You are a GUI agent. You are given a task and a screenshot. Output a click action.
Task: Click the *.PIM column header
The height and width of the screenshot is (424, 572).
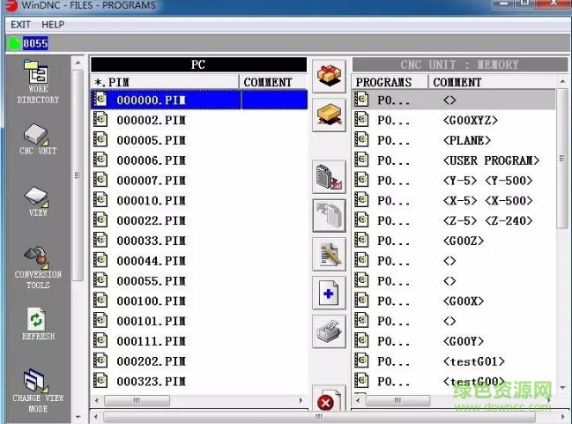tap(165, 82)
